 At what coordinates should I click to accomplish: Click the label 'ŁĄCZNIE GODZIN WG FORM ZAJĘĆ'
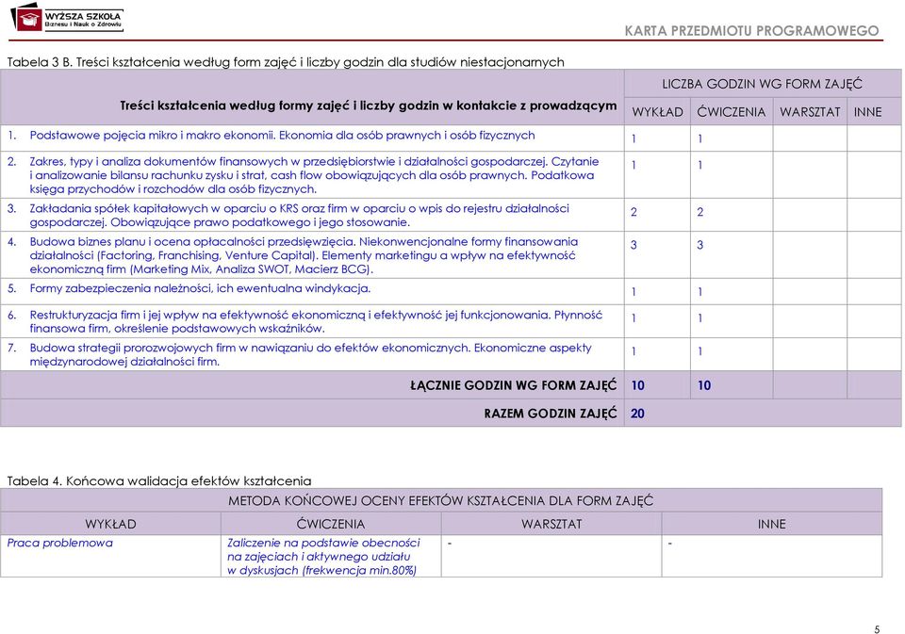pyautogui.click(x=513, y=385)
